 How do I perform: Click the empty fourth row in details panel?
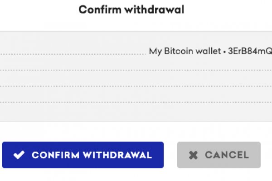point(136,95)
